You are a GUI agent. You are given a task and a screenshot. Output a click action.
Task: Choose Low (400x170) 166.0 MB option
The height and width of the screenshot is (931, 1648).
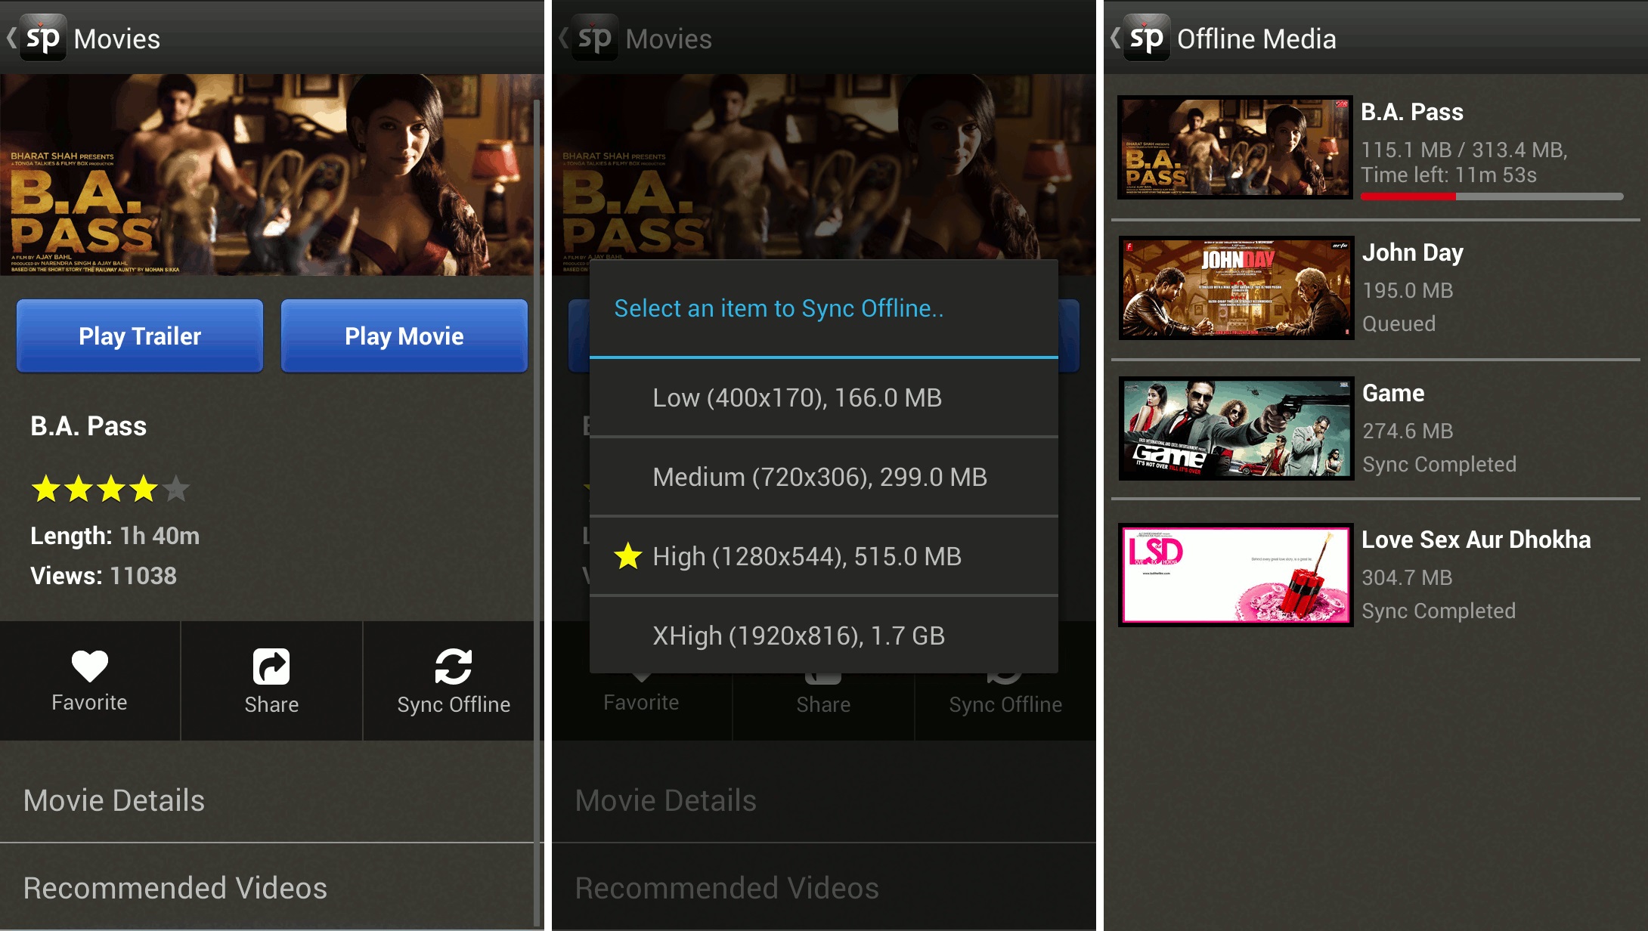pos(824,397)
